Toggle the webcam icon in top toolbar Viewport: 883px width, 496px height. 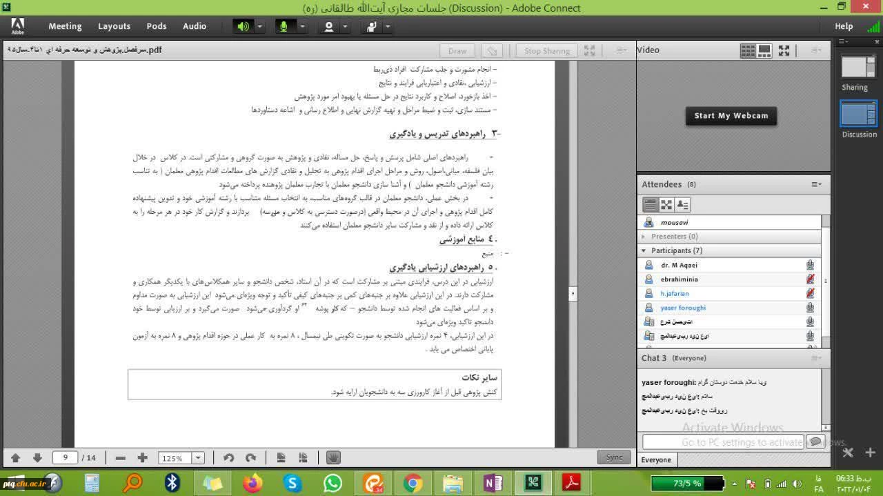pos(328,26)
